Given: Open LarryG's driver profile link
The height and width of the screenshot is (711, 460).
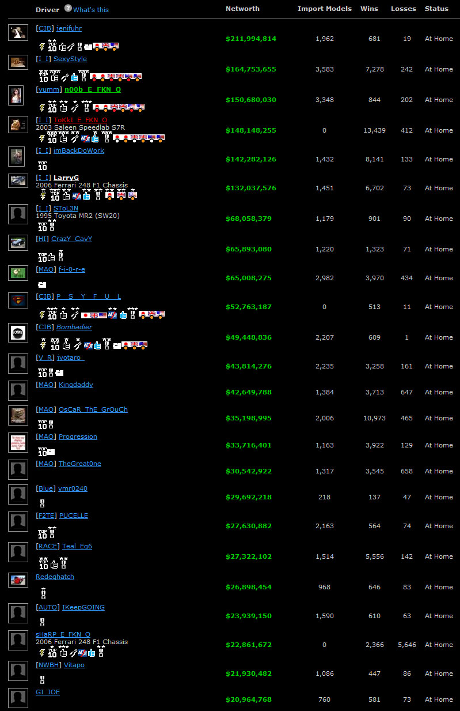Looking at the screenshot, I should (66, 178).
